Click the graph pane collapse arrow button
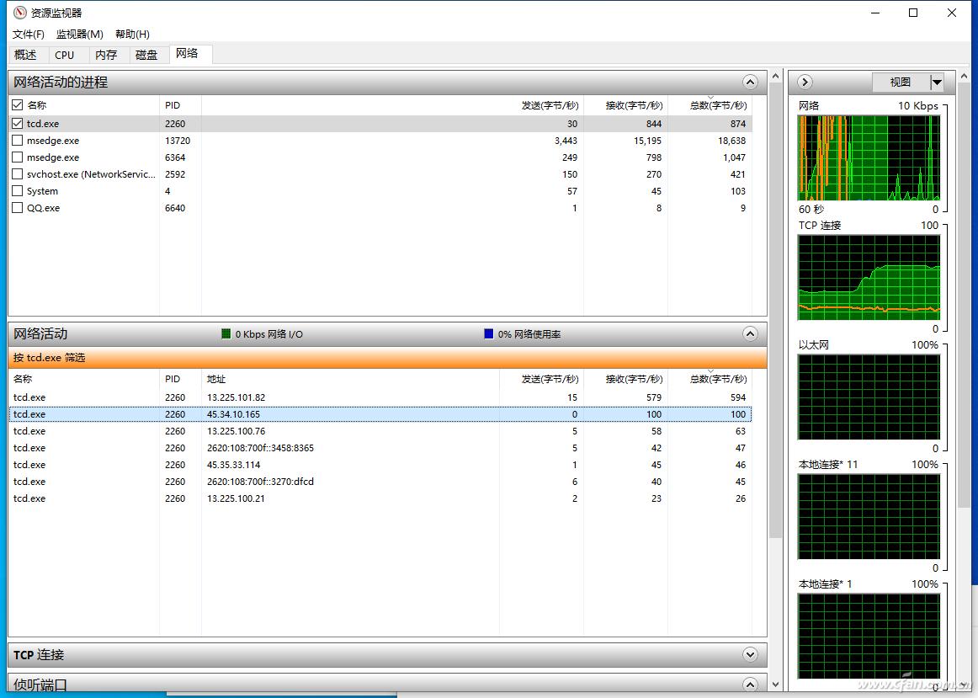This screenshot has width=978, height=698. (805, 82)
